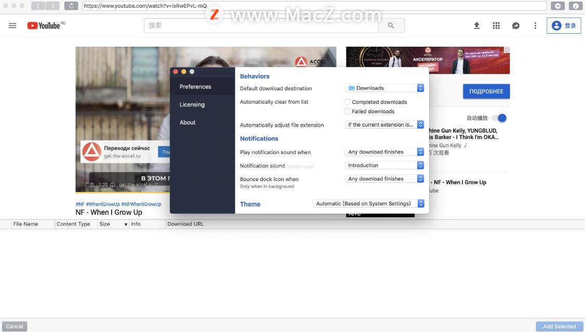Reload the page with the refresh icon
585x332 pixels.
pyautogui.click(x=71, y=6)
